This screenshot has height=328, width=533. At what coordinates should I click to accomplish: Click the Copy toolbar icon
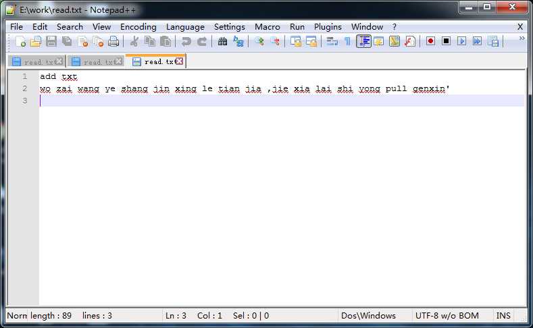[x=150, y=41]
